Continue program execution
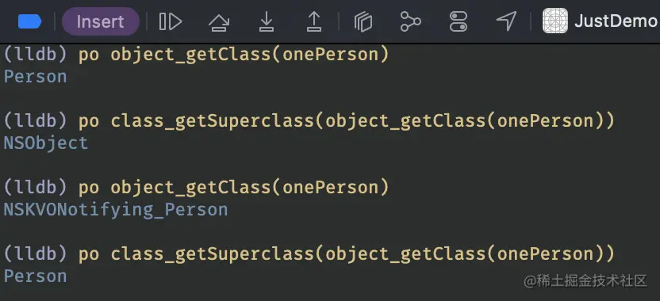This screenshot has height=301, width=660. click(171, 21)
